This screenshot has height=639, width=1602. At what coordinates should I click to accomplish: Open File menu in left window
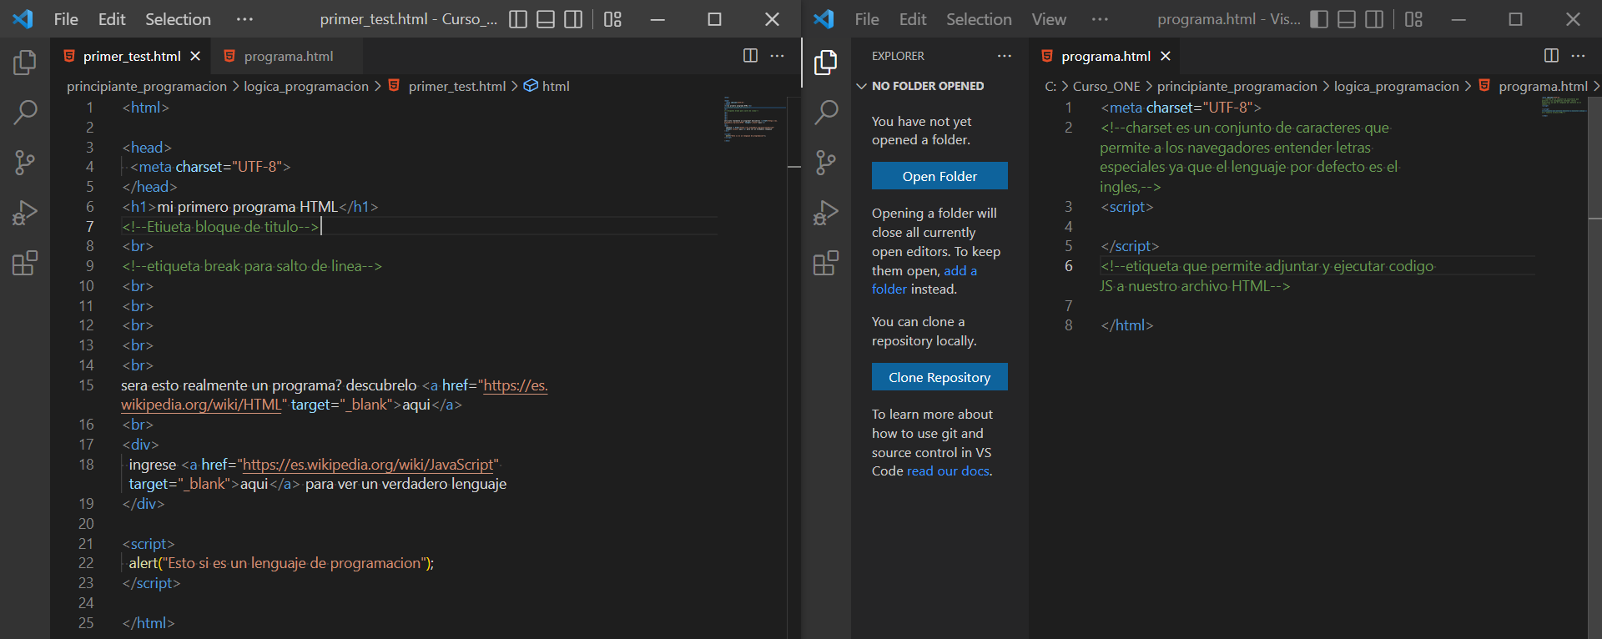click(x=66, y=19)
